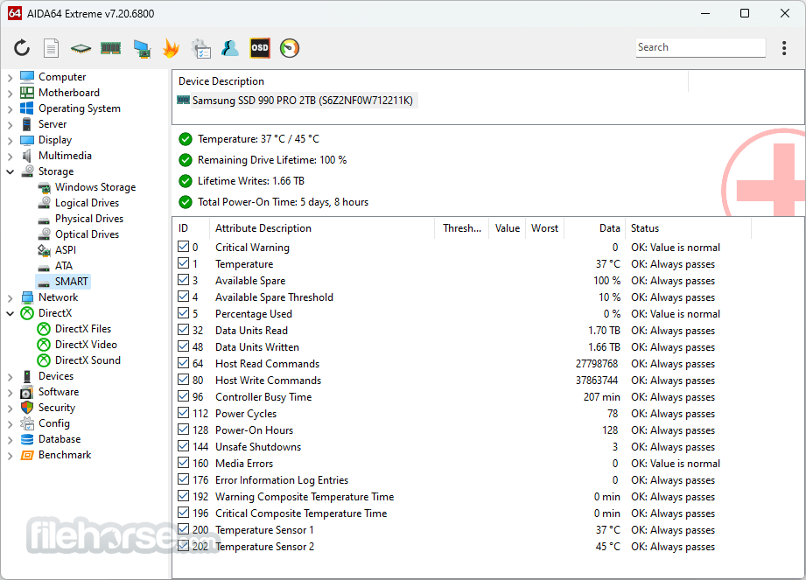Uncheck the Temperature attribute checkbox
The width and height of the screenshot is (806, 580).
coord(184,263)
